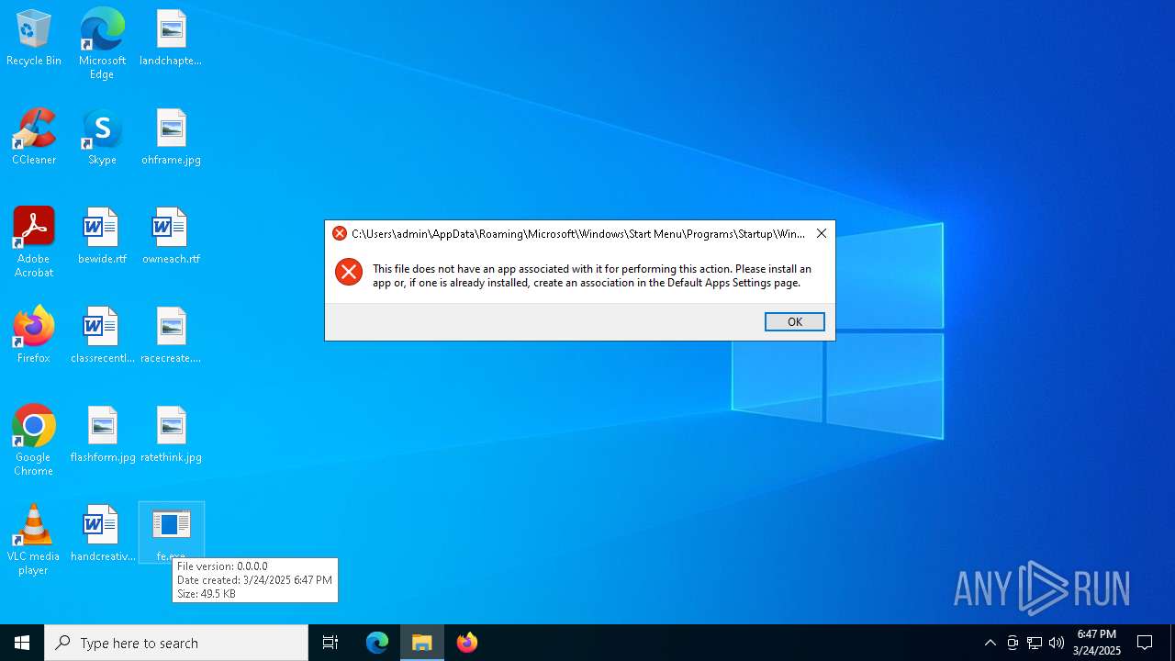
Task: Click the dialog title bar path text
Action: tap(578, 233)
